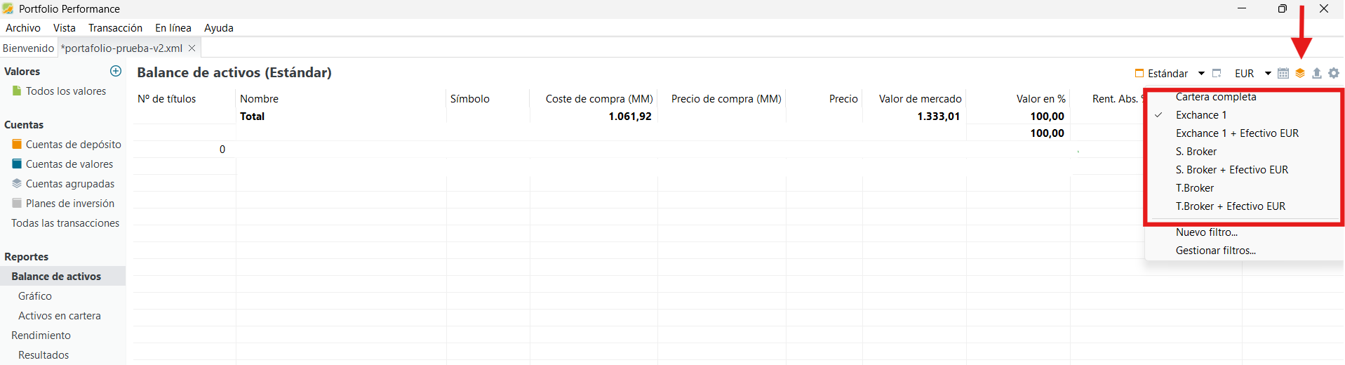Open Cuentas agrupadas in sidebar
Viewport: 1345px width, 365px height.
click(69, 184)
